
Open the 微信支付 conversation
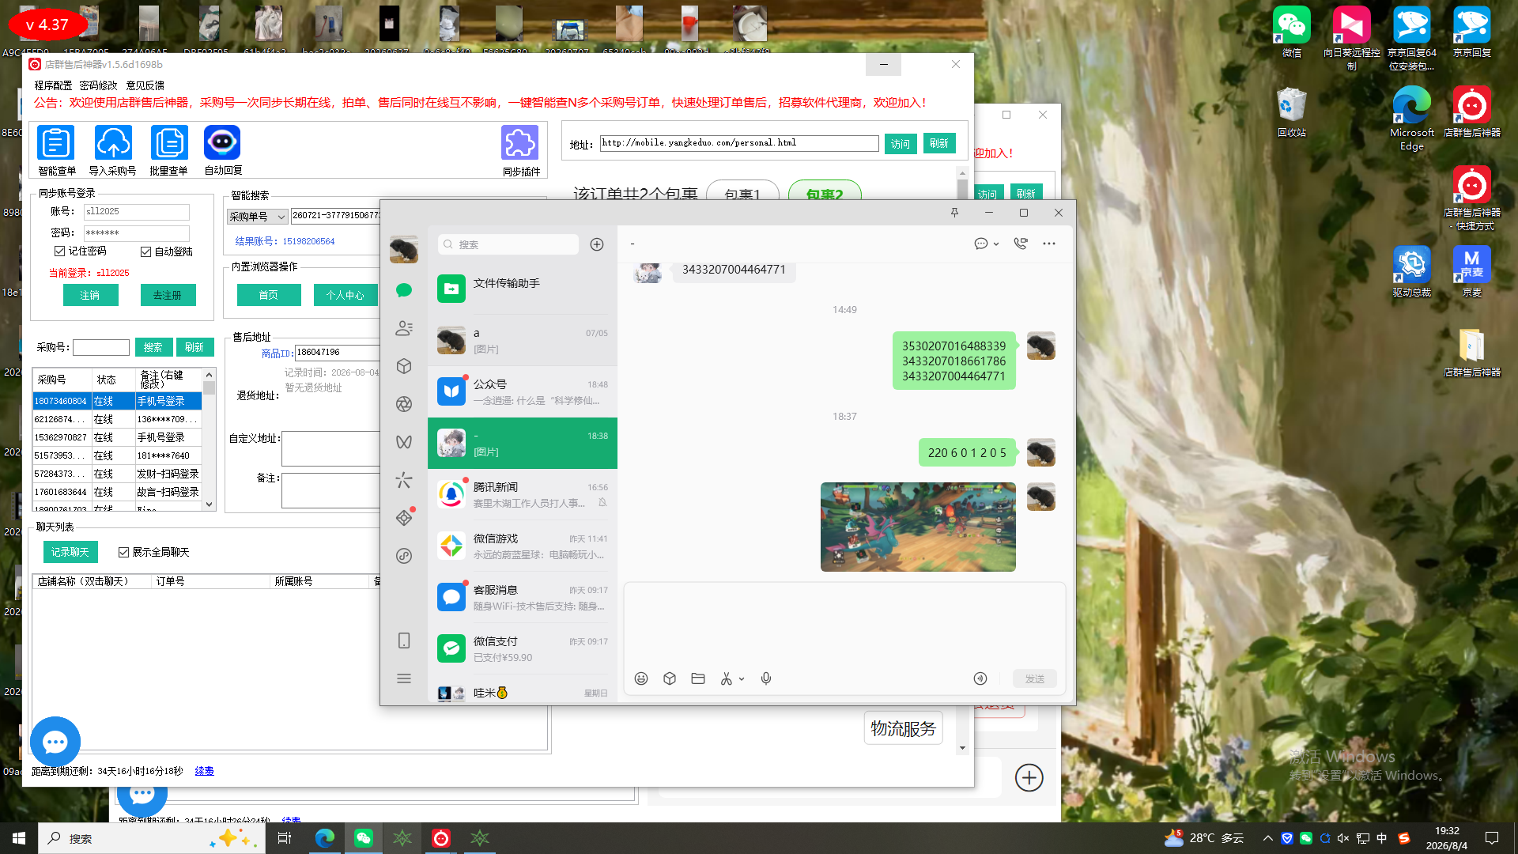pyautogui.click(x=523, y=648)
